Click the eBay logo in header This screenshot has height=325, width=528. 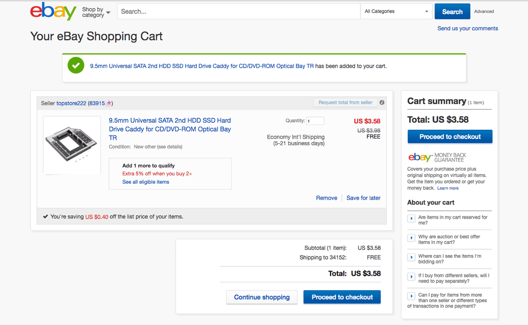(x=53, y=12)
